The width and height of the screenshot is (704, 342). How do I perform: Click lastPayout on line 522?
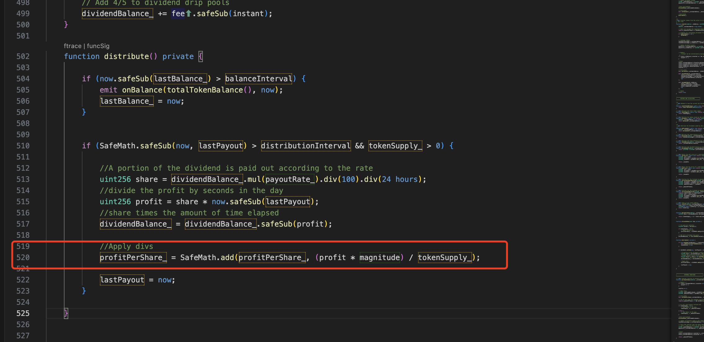pyautogui.click(x=122, y=280)
